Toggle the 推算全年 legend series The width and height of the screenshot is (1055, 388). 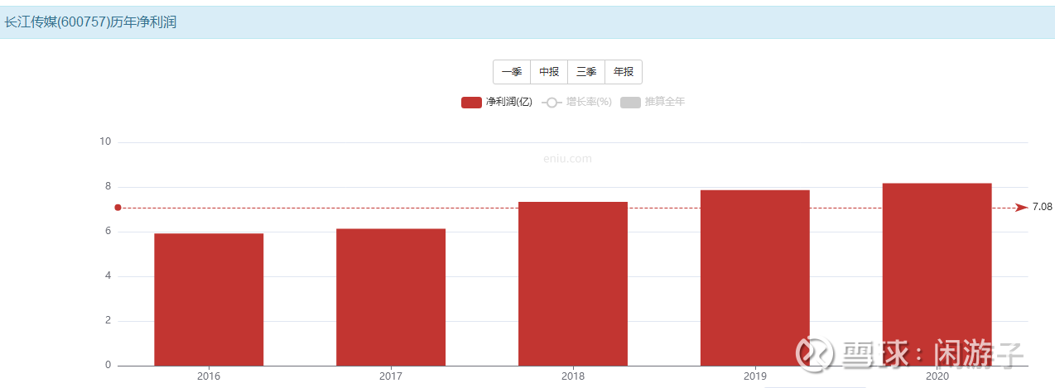point(653,102)
